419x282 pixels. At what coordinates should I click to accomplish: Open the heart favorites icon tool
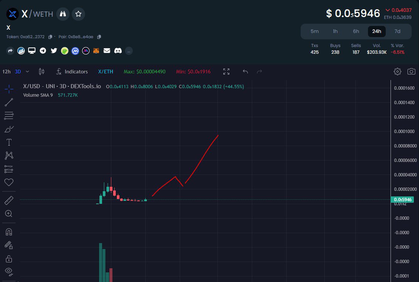9,182
